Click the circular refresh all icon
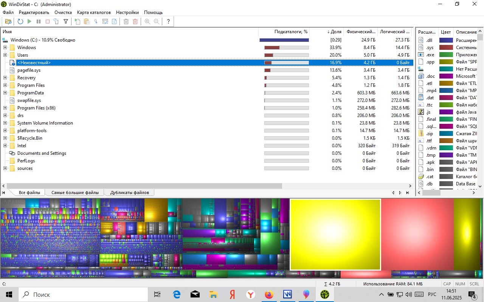484x302 pixels. pyautogui.click(x=20, y=22)
